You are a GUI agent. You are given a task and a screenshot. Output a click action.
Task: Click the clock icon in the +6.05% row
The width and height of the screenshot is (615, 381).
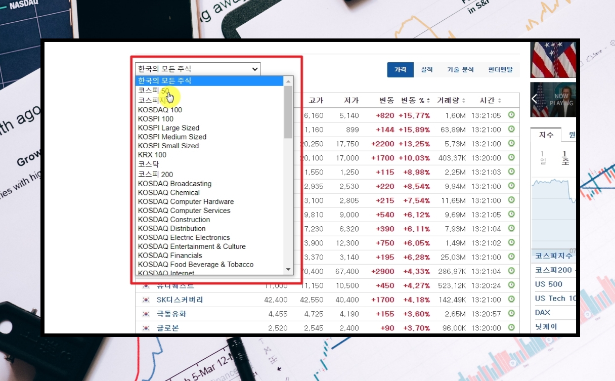pos(511,243)
